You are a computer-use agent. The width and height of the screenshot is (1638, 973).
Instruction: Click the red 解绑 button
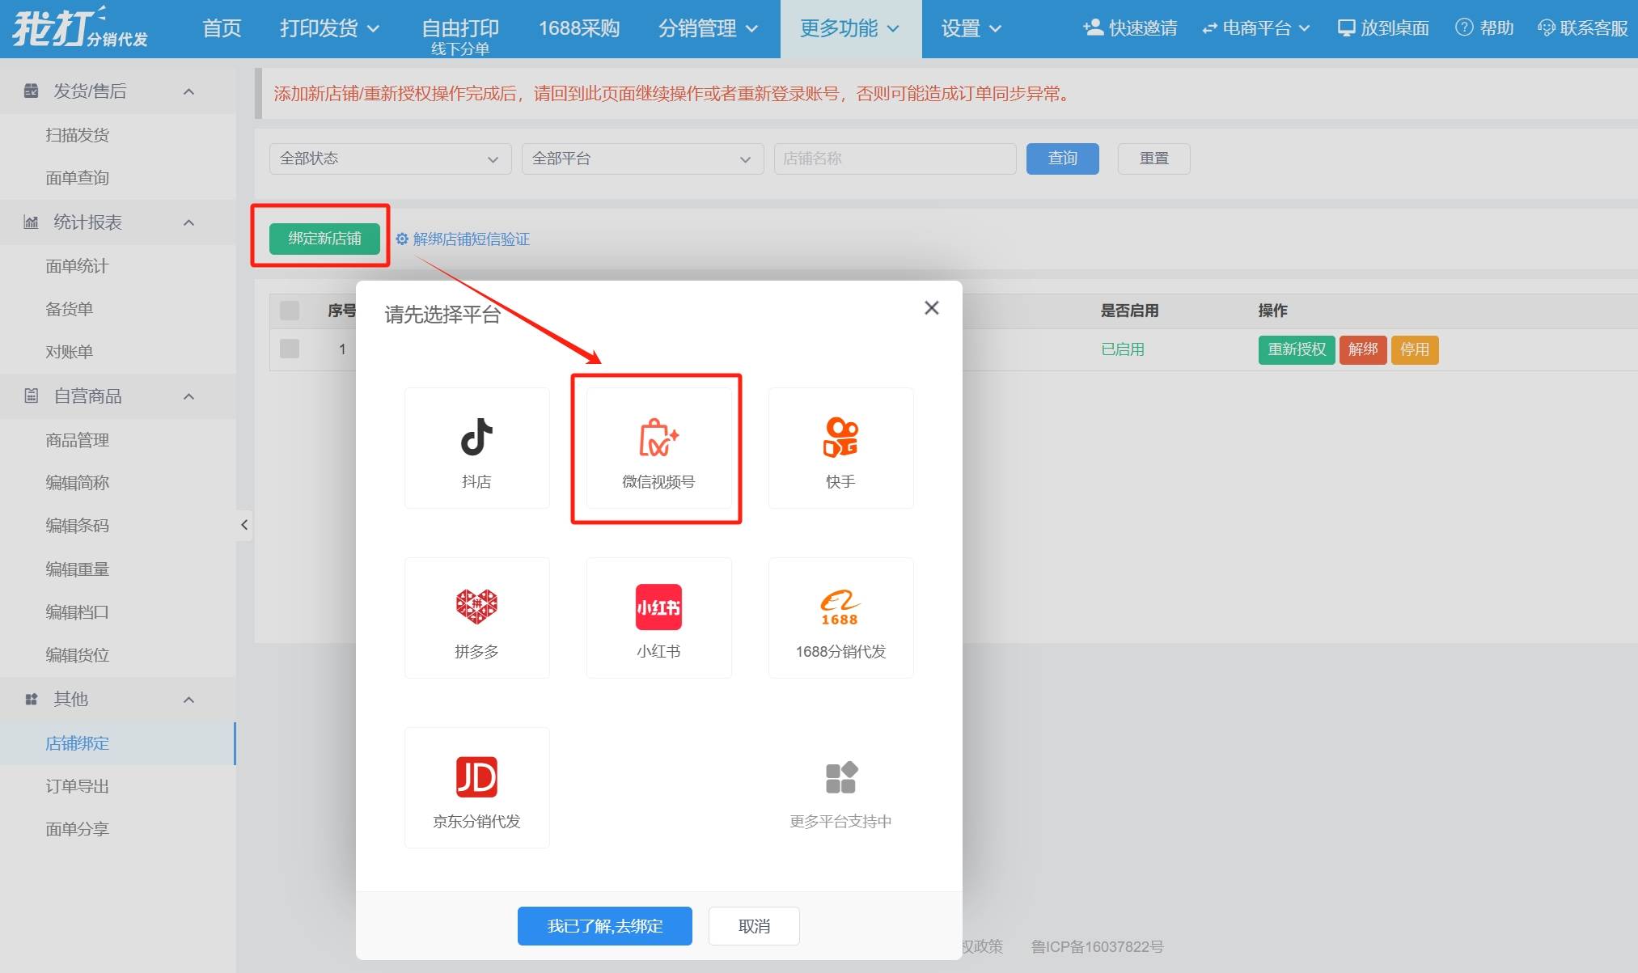coord(1363,349)
